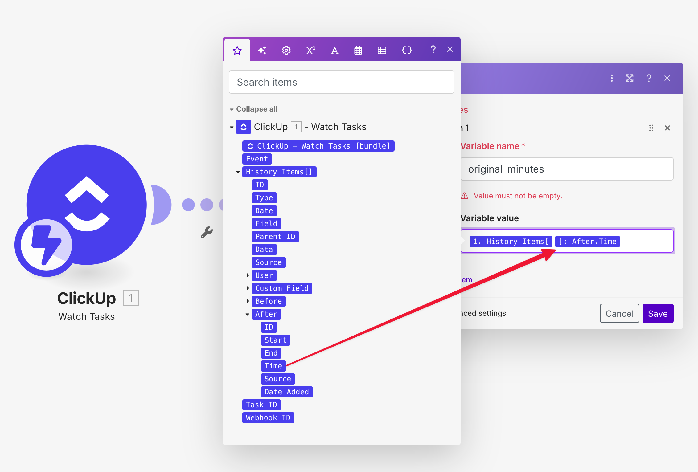This screenshot has width=698, height=472.
Task: Expand the Custom Field collection
Action: (248, 288)
